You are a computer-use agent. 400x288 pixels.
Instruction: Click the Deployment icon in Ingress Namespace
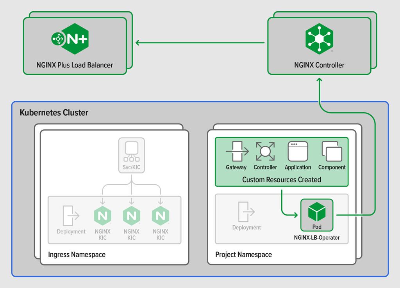click(x=71, y=216)
